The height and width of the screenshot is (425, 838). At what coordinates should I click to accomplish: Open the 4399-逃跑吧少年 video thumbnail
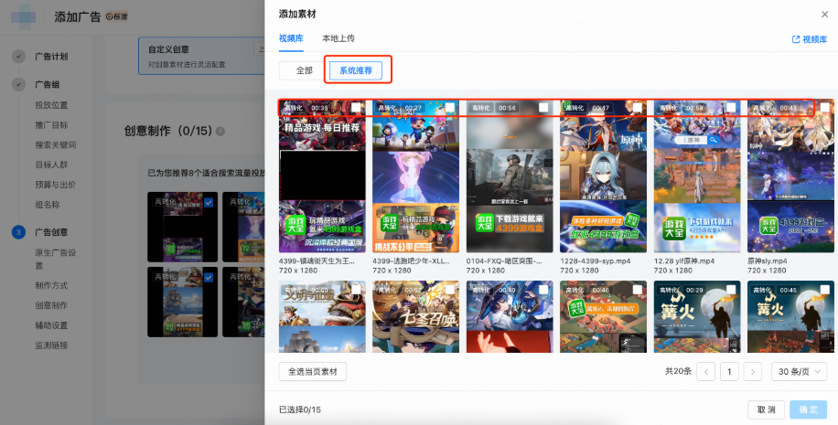click(415, 176)
